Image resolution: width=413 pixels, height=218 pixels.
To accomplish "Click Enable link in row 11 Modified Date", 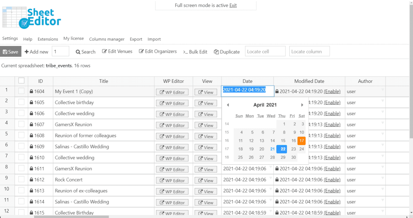I will click(x=332, y=202).
